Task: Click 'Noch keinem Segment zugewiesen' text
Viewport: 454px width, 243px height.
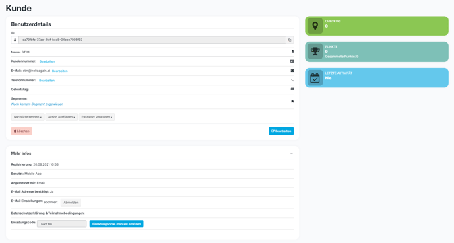Action: [37, 104]
